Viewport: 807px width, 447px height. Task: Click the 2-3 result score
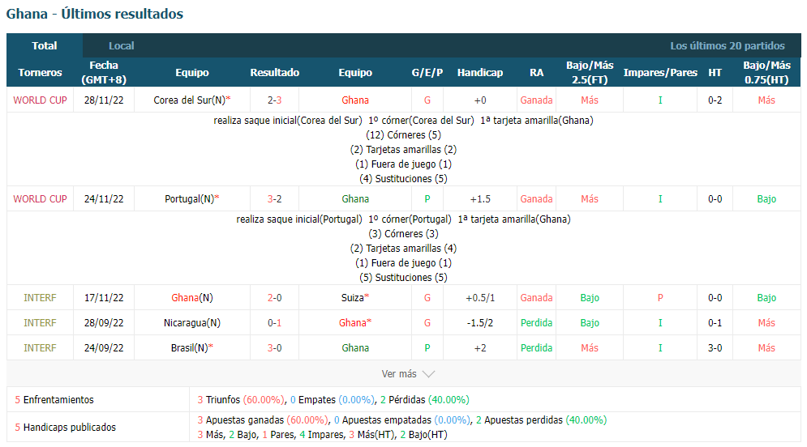pos(274,100)
